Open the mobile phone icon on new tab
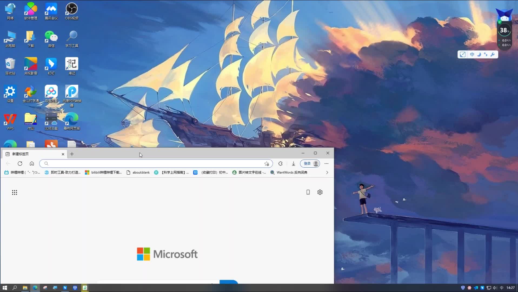Image resolution: width=518 pixels, height=292 pixels. click(x=308, y=192)
